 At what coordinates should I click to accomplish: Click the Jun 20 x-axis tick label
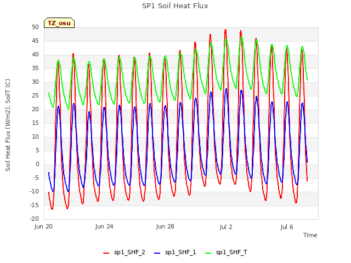coord(43,226)
